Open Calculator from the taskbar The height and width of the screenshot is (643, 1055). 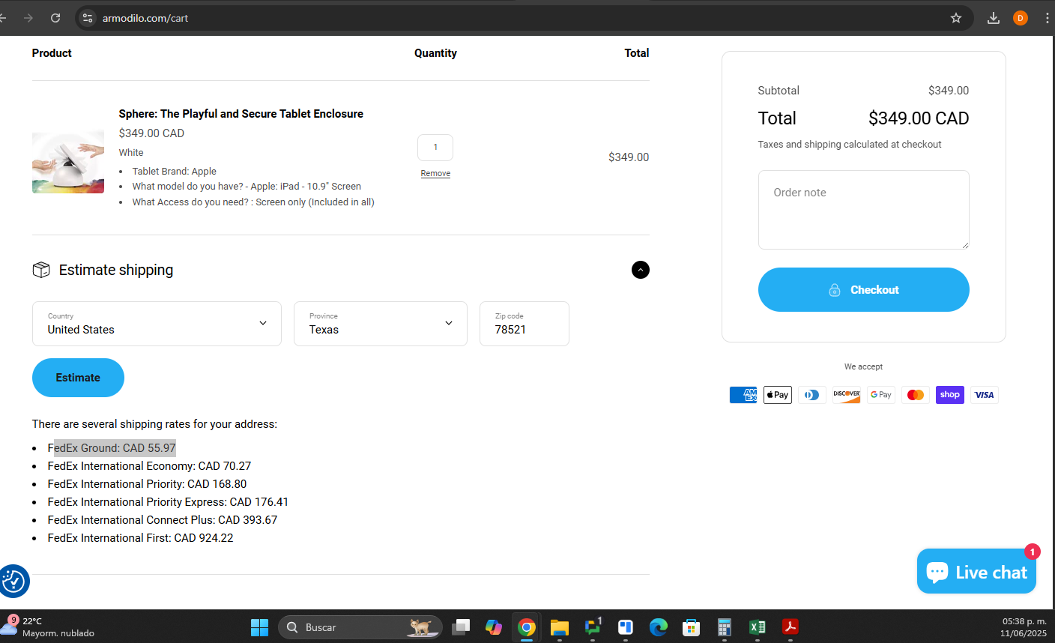[x=725, y=627]
